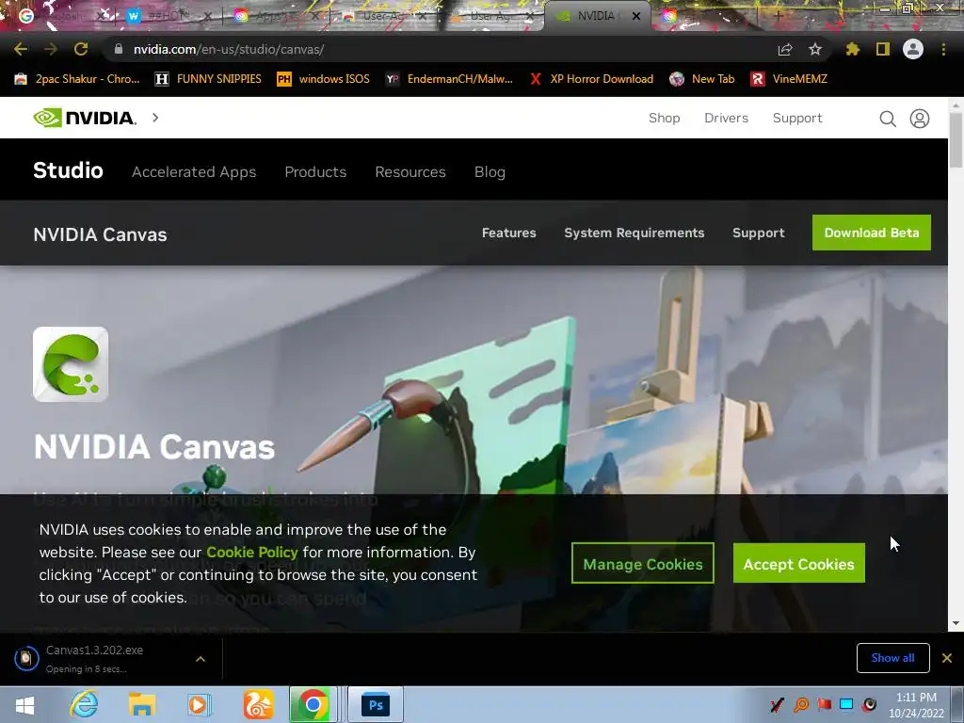The width and height of the screenshot is (964, 723).
Task: Open the New Tab bookmark
Action: (x=701, y=79)
